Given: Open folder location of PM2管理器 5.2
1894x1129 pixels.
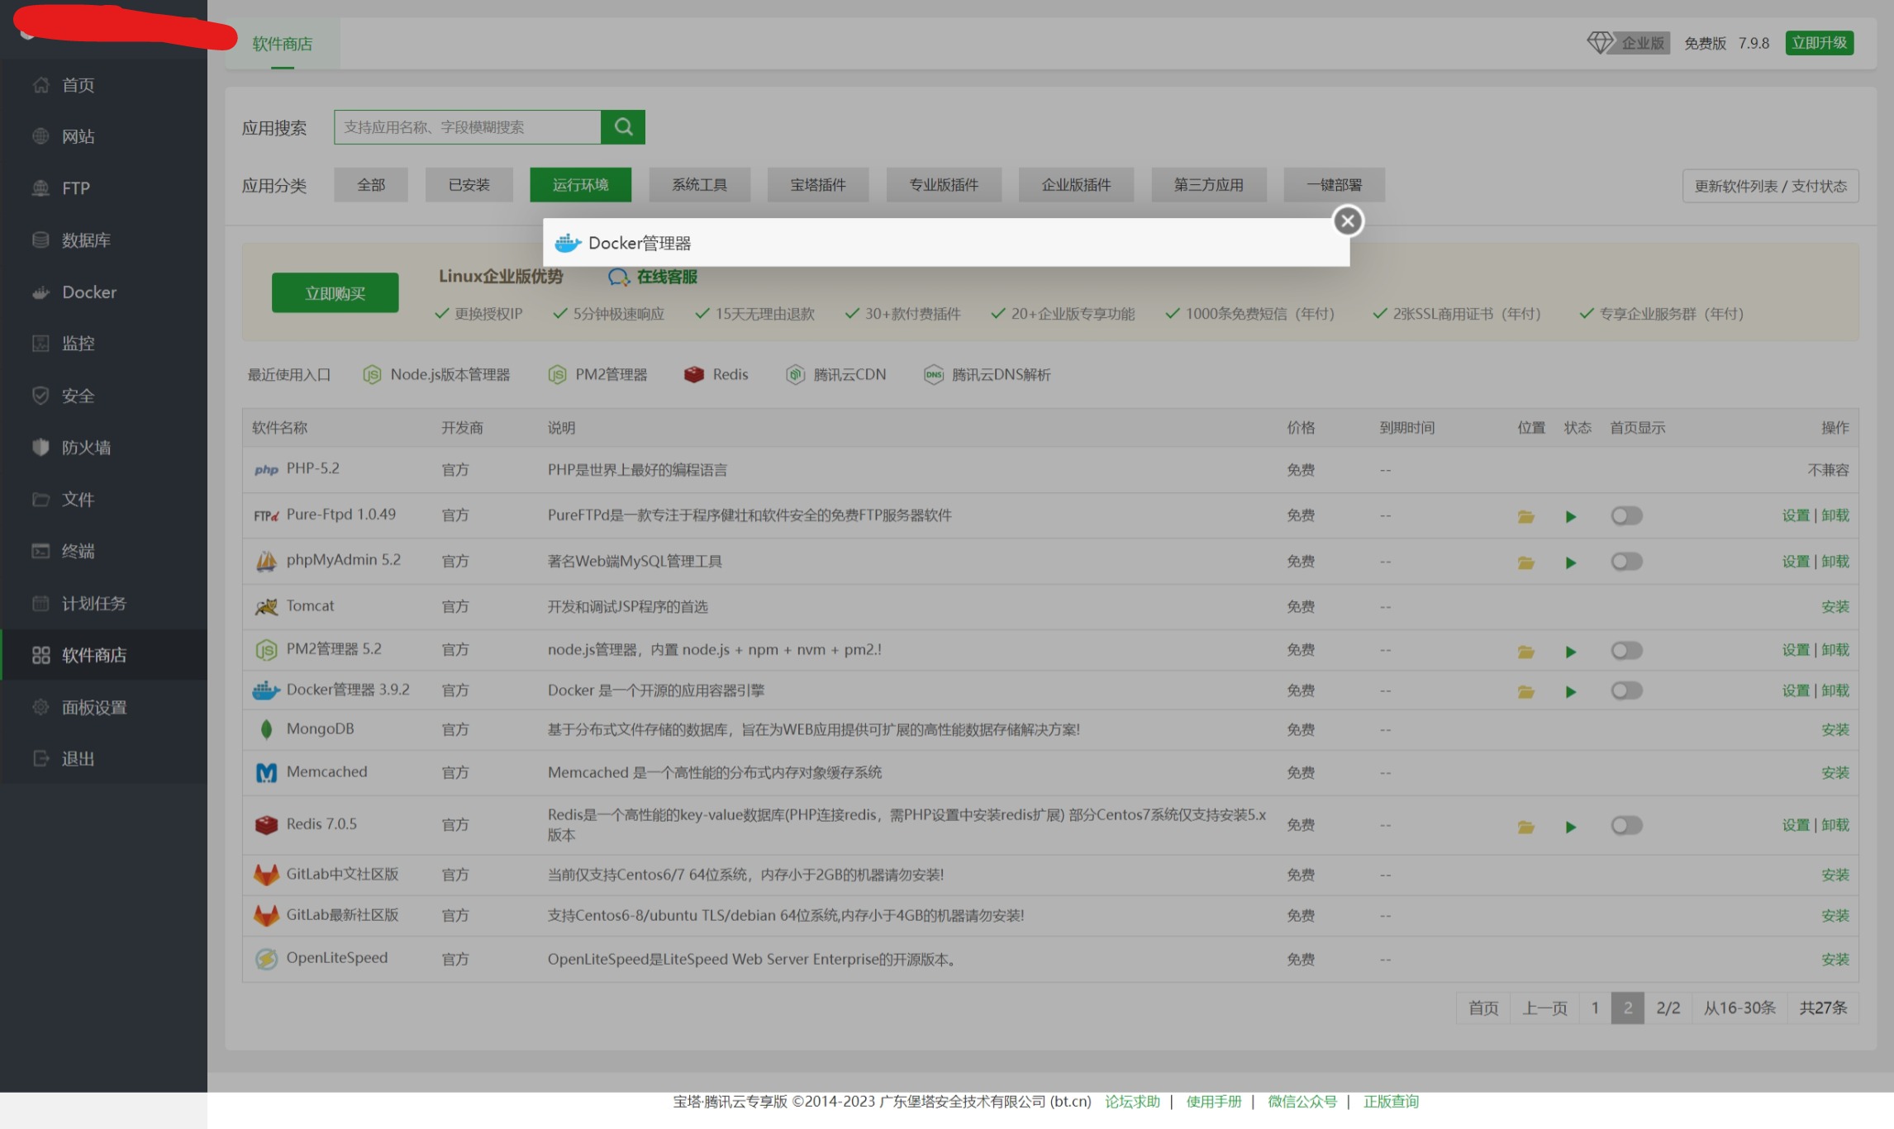Looking at the screenshot, I should (x=1525, y=652).
